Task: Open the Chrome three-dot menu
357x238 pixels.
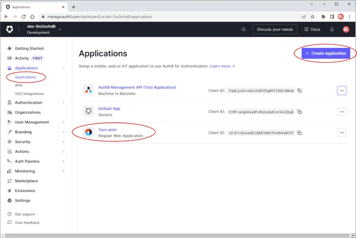Action: click(x=349, y=17)
